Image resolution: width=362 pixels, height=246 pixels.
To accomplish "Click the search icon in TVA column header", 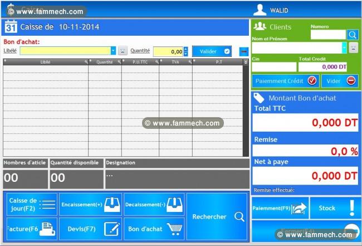I will pos(190,62).
